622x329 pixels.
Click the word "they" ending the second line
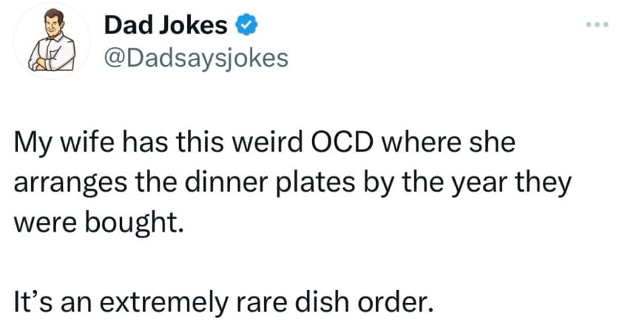(543, 183)
